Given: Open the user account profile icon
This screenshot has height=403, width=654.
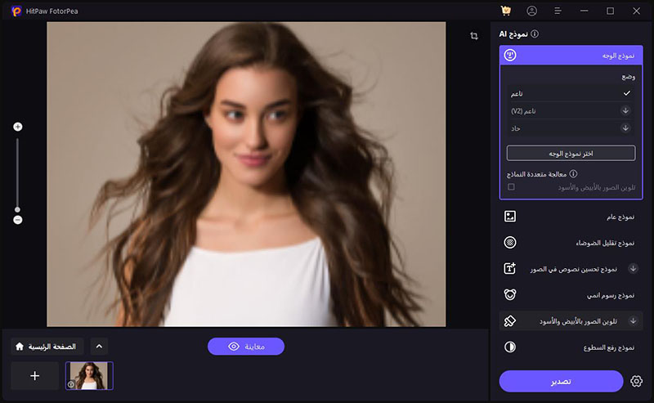Looking at the screenshot, I should tap(532, 11).
